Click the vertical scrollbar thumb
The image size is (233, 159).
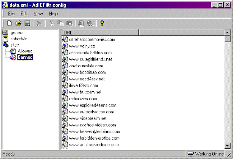click(227, 39)
